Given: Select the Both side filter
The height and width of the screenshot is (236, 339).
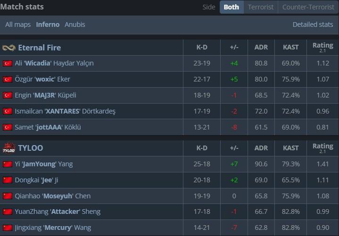Looking at the screenshot, I should tap(231, 7).
